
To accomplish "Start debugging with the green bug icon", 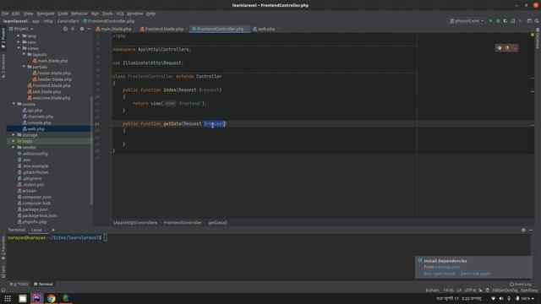I will click(498, 21).
